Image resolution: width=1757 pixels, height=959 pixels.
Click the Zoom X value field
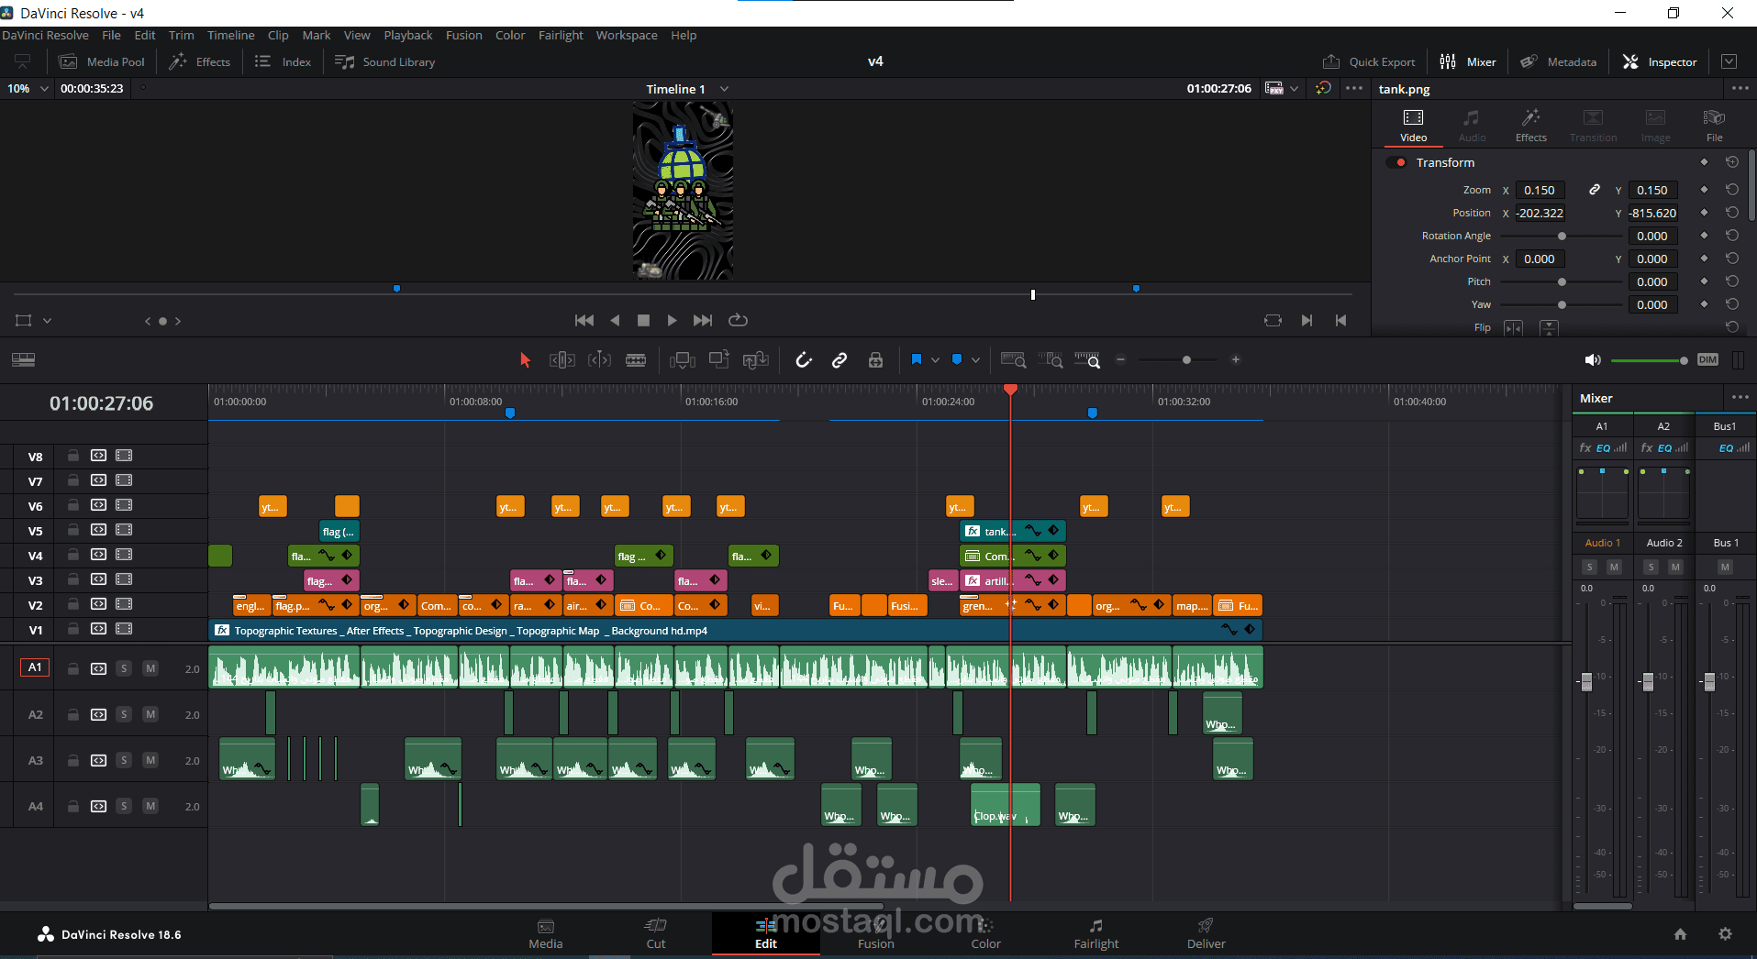coord(1540,190)
